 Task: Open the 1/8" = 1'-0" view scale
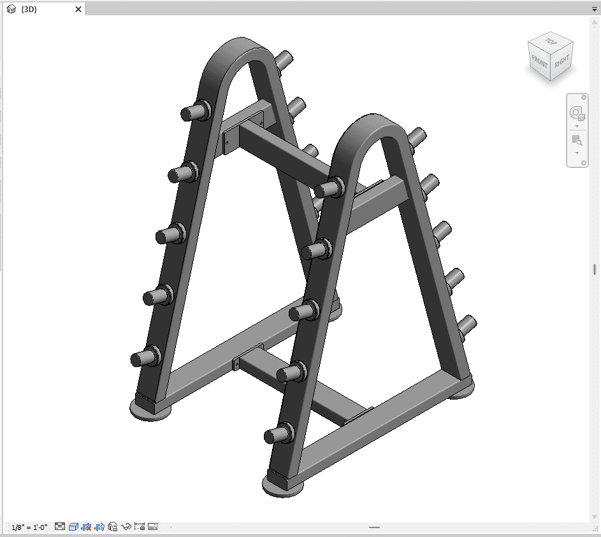tap(28, 527)
